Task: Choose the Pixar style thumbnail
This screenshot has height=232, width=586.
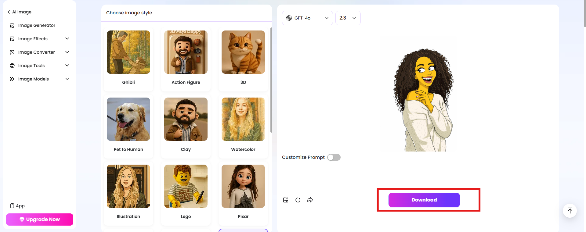Action: click(243, 186)
